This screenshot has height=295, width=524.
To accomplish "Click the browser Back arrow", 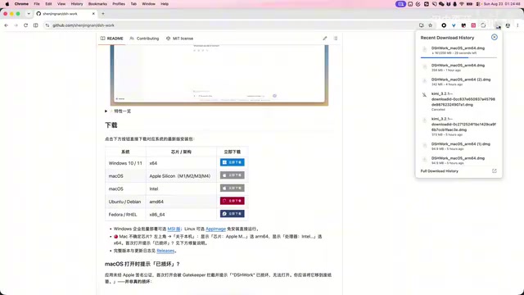I will pyautogui.click(x=7, y=25).
